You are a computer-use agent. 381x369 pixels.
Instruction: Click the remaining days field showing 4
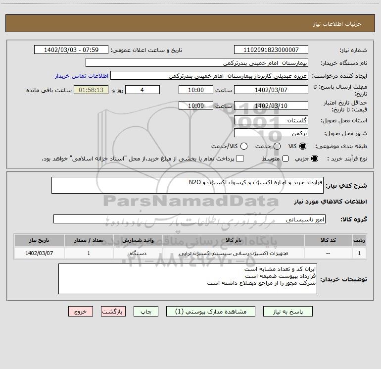tap(143, 90)
